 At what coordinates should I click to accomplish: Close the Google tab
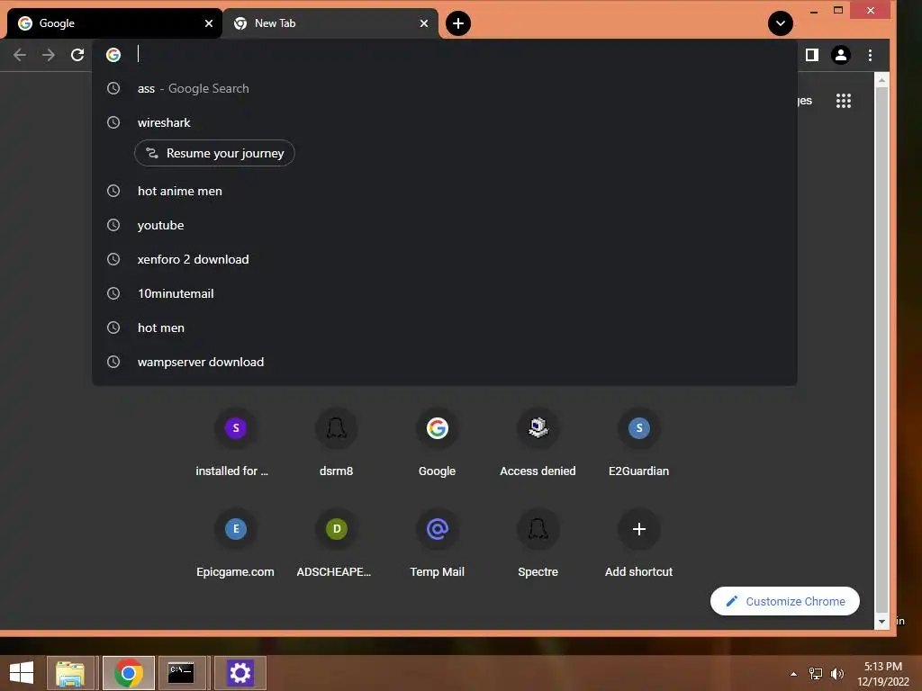[209, 23]
